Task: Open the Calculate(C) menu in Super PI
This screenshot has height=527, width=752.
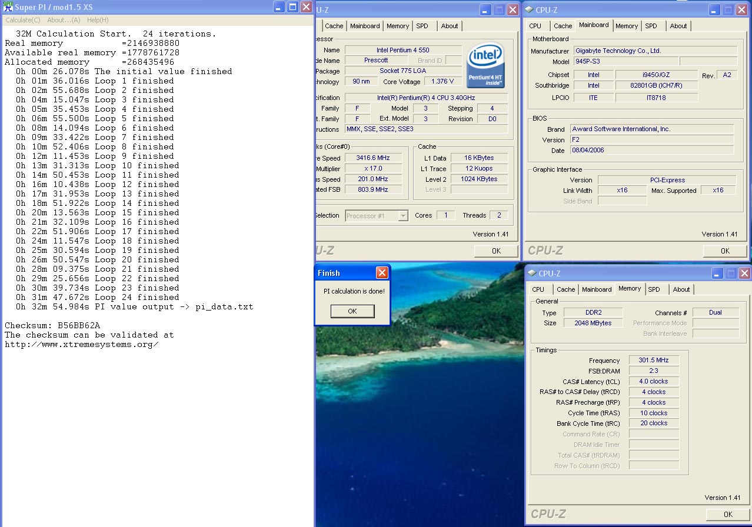Action: (23, 20)
